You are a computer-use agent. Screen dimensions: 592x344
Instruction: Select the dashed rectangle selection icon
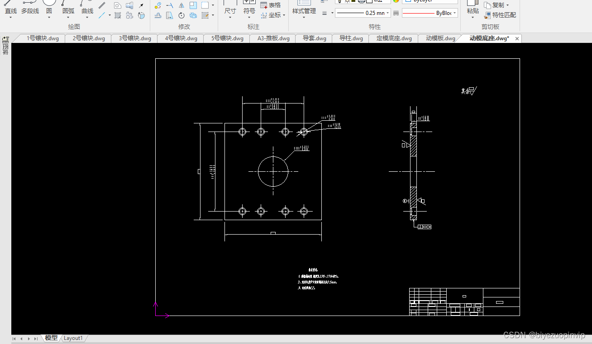click(x=205, y=5)
